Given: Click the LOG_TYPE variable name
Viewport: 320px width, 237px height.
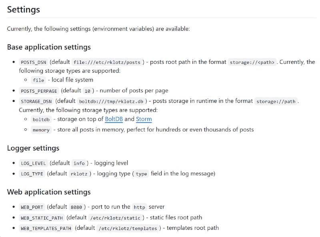Looking at the screenshot, I should 32,174.
